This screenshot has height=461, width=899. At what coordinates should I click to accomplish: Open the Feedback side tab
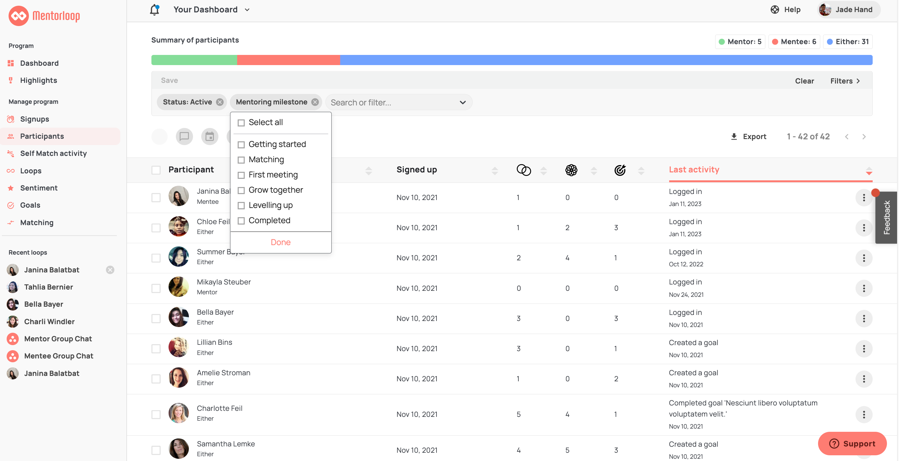(886, 217)
